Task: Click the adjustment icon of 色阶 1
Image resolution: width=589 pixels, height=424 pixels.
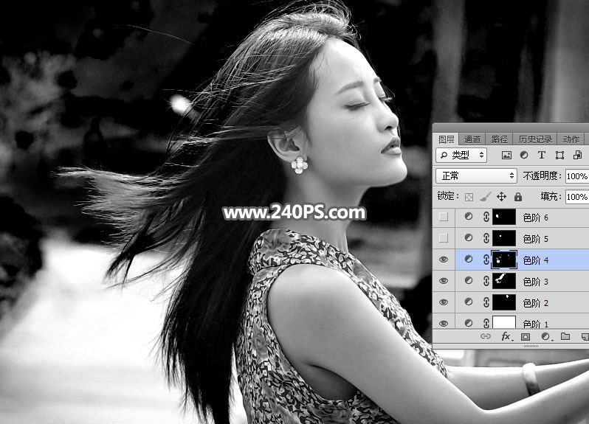Action: (x=469, y=323)
